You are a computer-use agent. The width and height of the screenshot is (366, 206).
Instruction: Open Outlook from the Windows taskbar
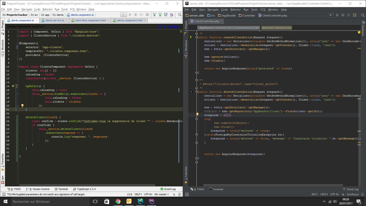click(x=129, y=201)
